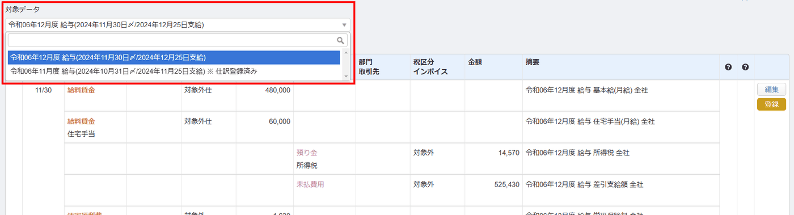Click the 住宅手当 sub-account text
794x215 pixels.
(x=81, y=134)
